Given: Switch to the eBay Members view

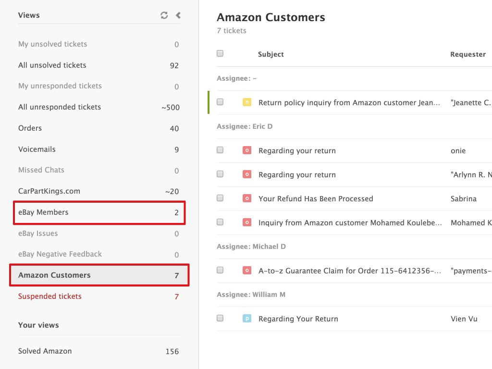Looking at the screenshot, I should tap(43, 212).
